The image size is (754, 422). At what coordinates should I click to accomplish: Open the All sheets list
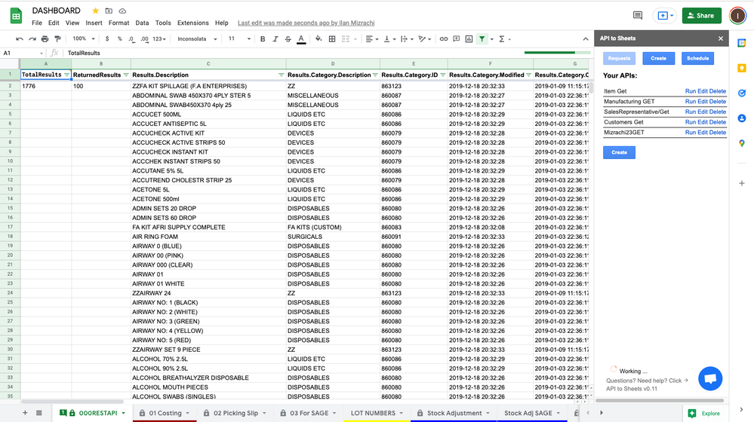[x=39, y=413]
